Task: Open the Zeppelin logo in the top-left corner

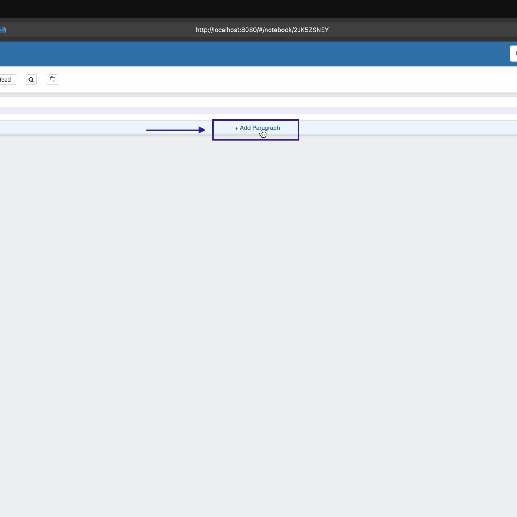Action: [3, 30]
